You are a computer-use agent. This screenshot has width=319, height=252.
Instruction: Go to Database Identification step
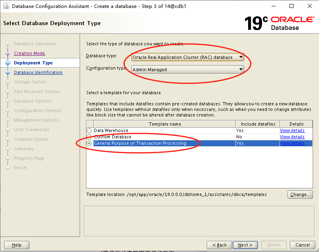pyautogui.click(x=38, y=72)
